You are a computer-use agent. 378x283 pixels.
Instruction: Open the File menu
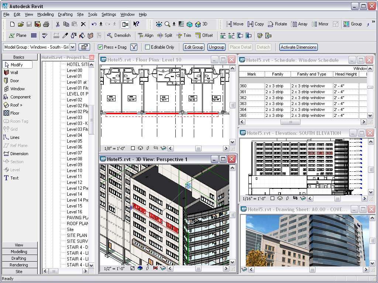(x=6, y=14)
